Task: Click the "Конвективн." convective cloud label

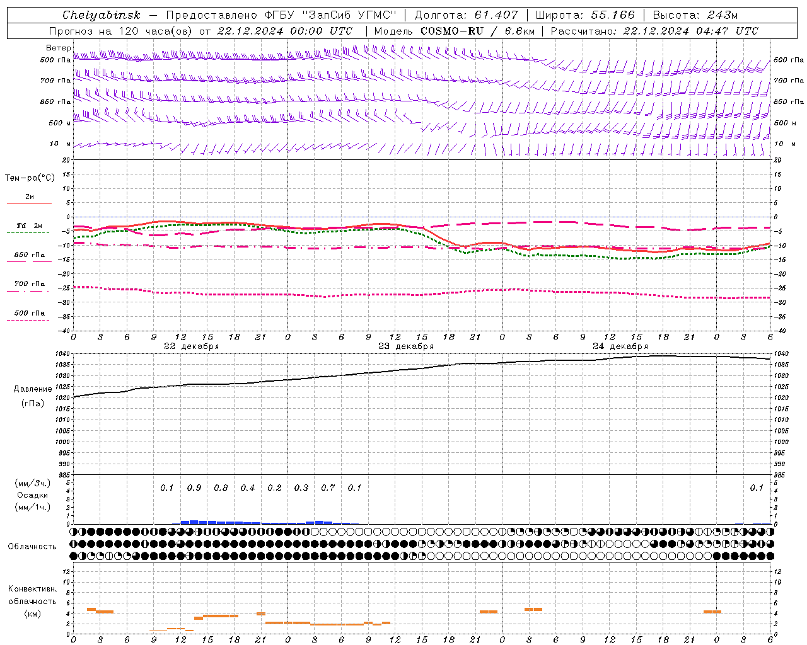Action: click(x=32, y=589)
